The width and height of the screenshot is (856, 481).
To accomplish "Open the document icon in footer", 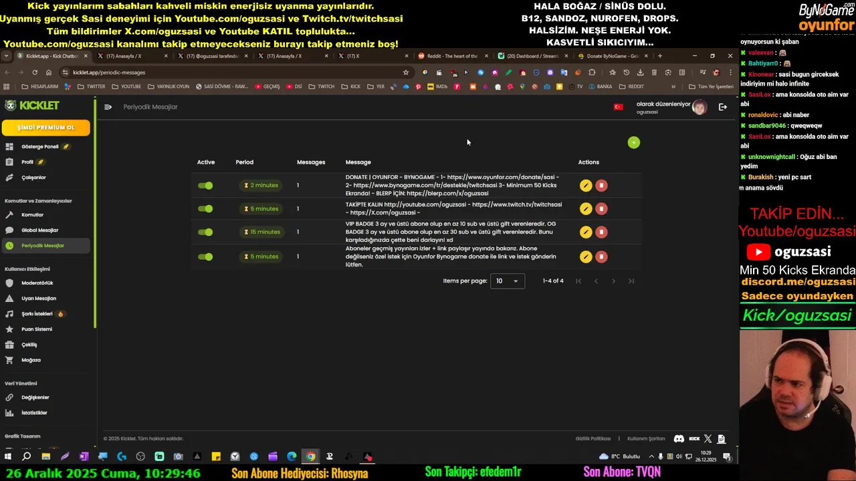I will (721, 439).
